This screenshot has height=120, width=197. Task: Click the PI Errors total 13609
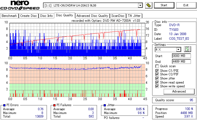click(x=39, y=116)
